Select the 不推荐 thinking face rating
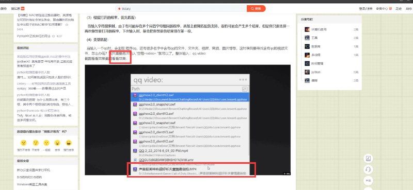The height and width of the screenshot is (190, 413). point(36,143)
